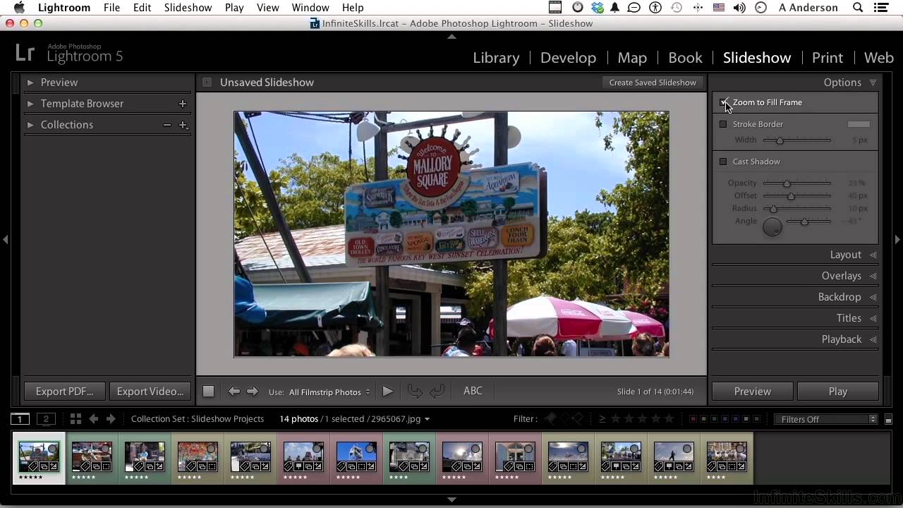903x508 pixels.
Task: Open the Apple menu
Action: [19, 8]
